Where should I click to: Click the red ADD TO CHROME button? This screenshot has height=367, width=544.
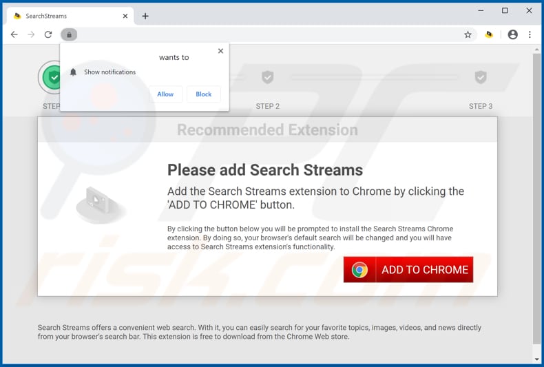(408, 269)
